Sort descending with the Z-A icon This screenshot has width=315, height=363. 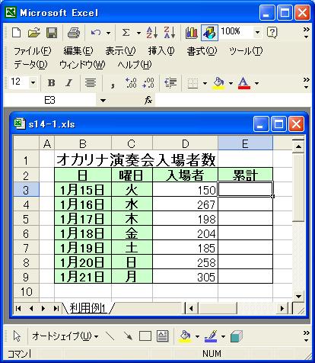[170, 33]
